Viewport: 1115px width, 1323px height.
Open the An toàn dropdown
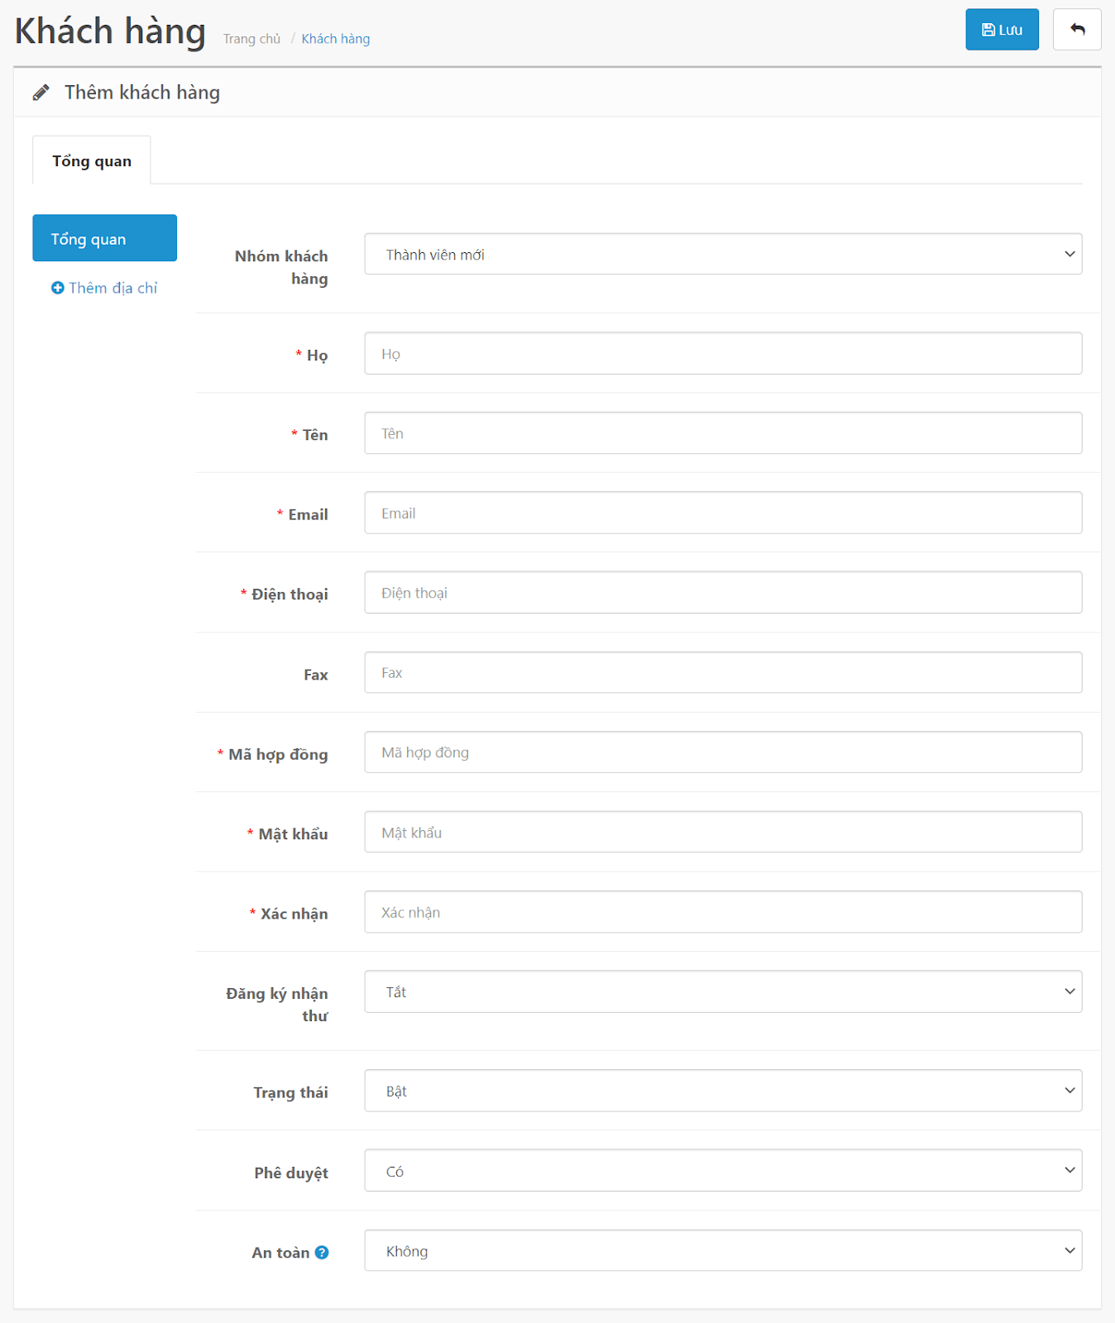722,1251
